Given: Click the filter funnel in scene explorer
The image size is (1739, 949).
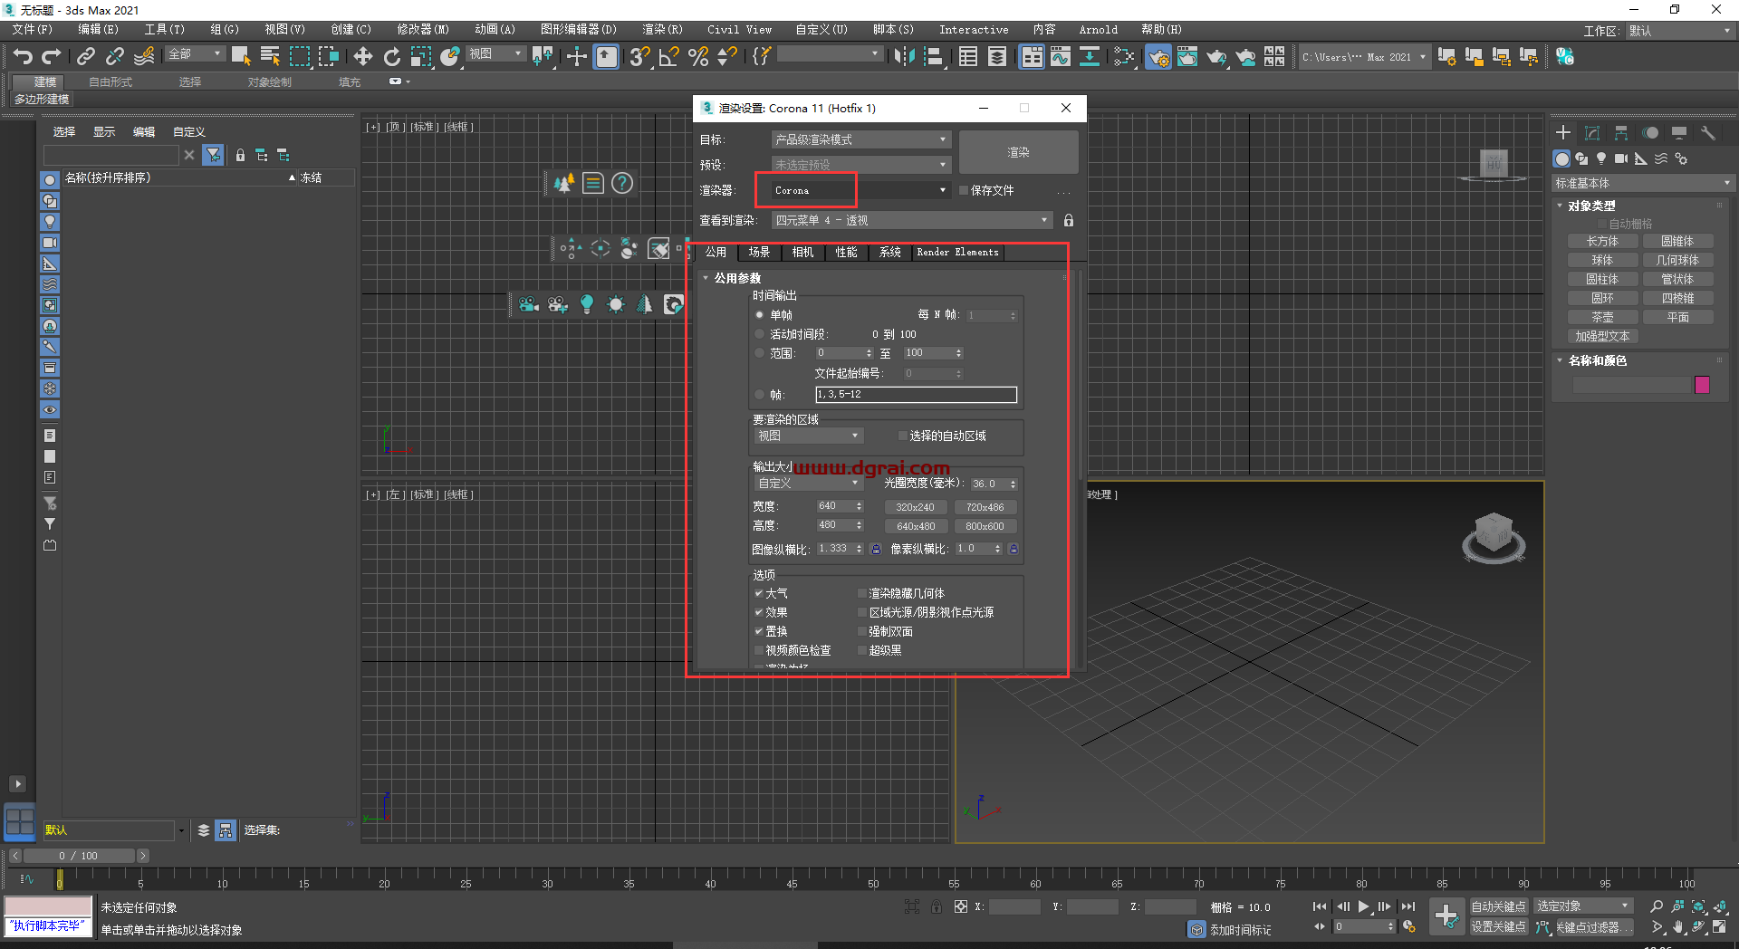Looking at the screenshot, I should tap(213, 155).
